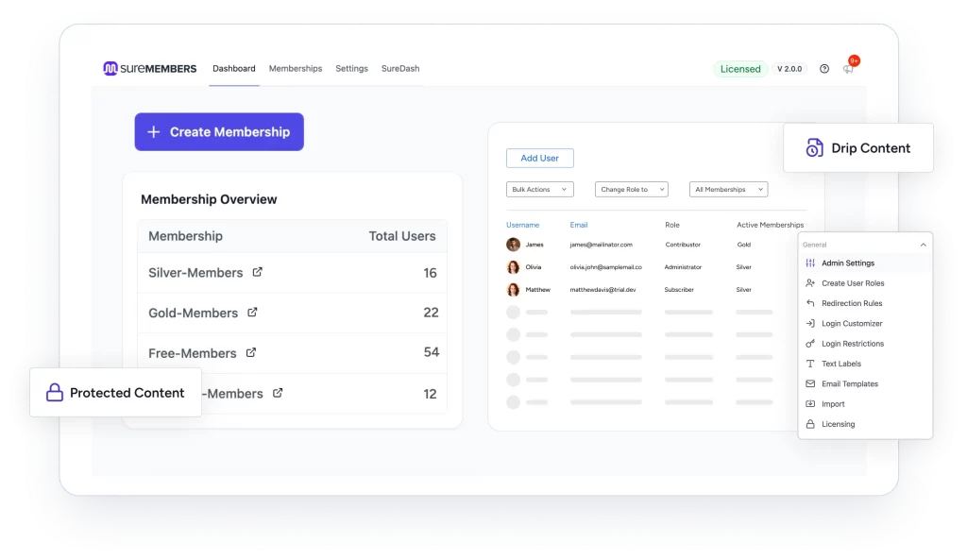
Task: Select Import menu item
Action: [866, 404]
